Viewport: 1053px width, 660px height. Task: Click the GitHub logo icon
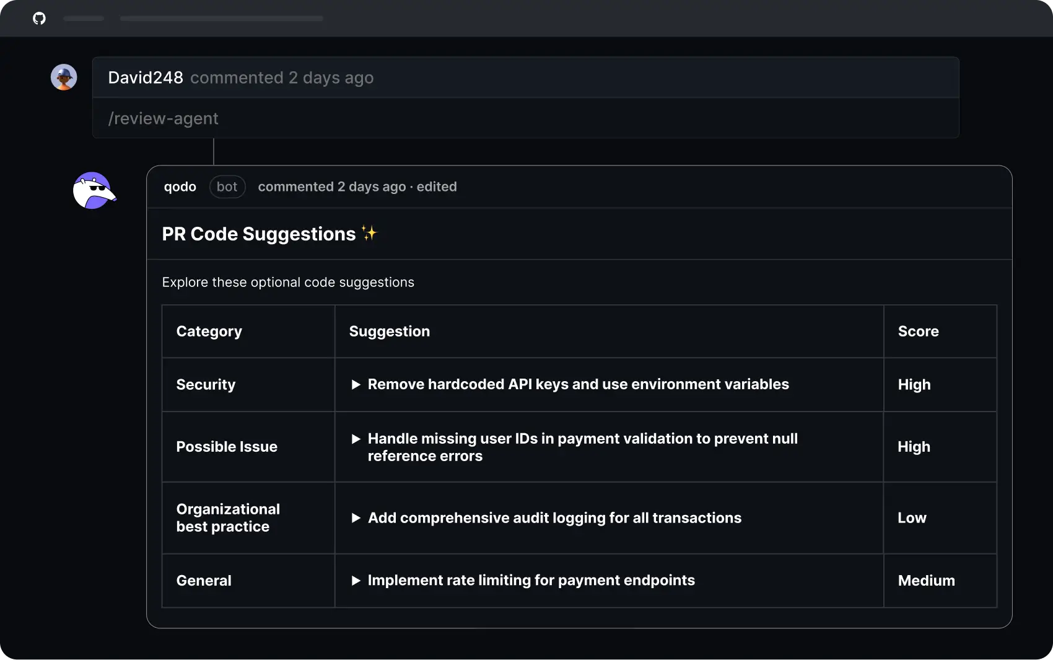(39, 19)
